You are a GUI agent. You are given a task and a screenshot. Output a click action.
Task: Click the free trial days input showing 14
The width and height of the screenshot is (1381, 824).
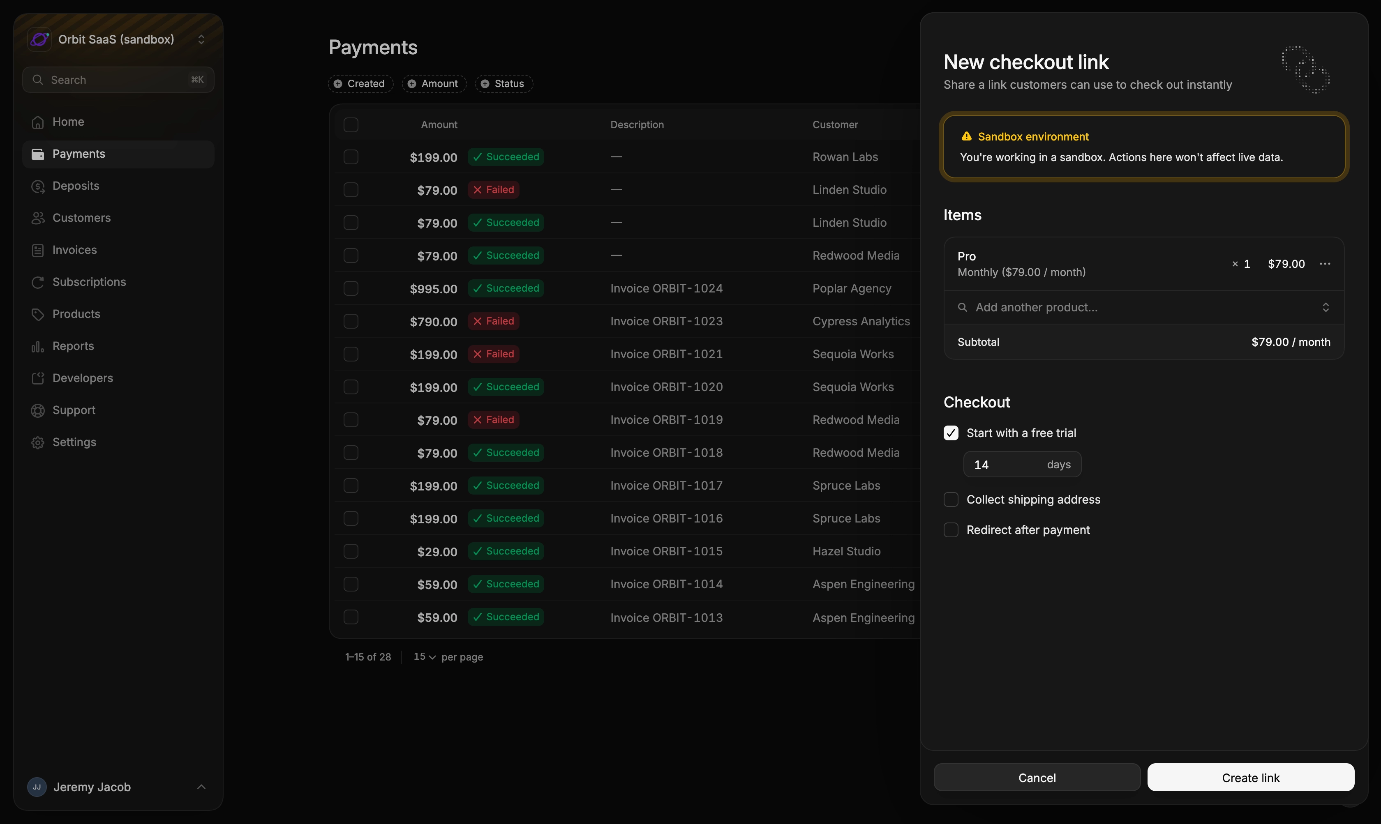(1022, 465)
